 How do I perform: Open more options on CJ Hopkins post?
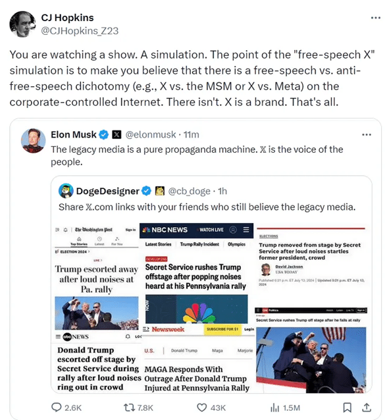point(376,18)
